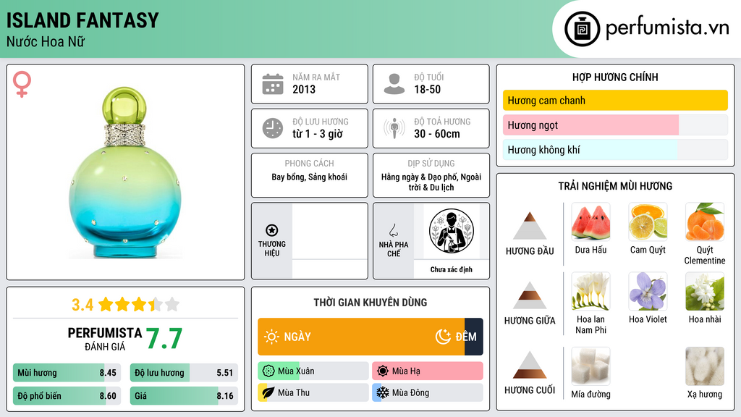Click the style text Bay bổng, Sảng khoái
741x417 pixels.
pyautogui.click(x=310, y=177)
